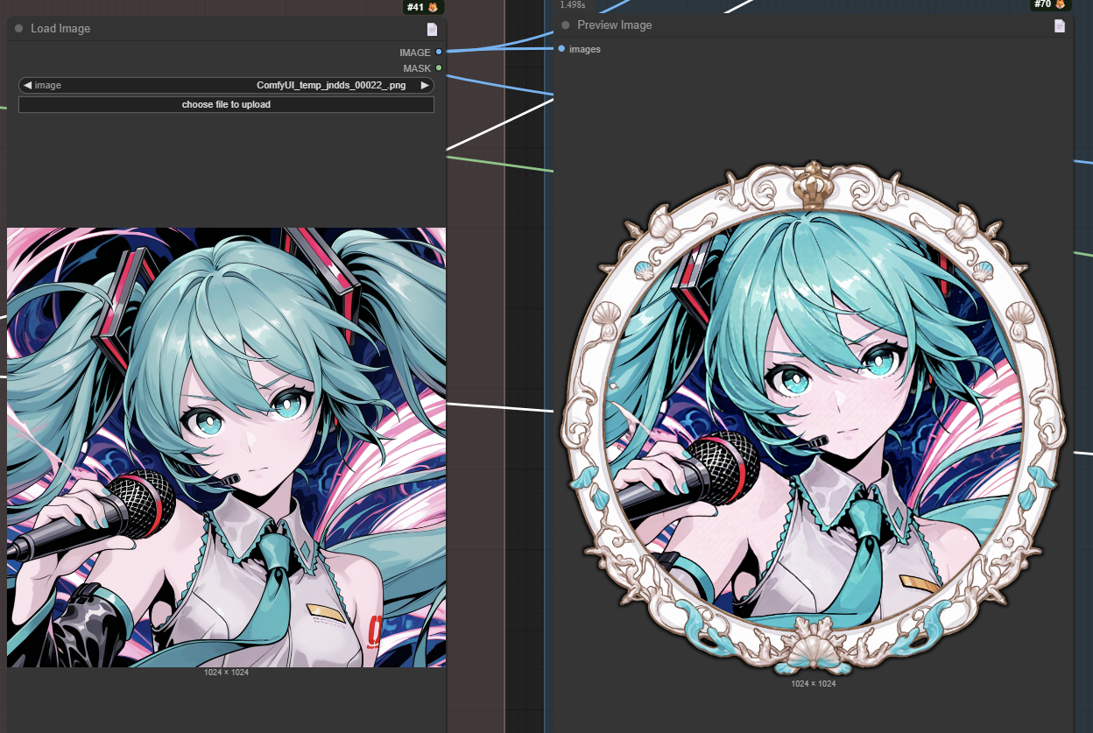
Task: Click the IMAGE output socket on Load Image
Action: pyautogui.click(x=439, y=53)
